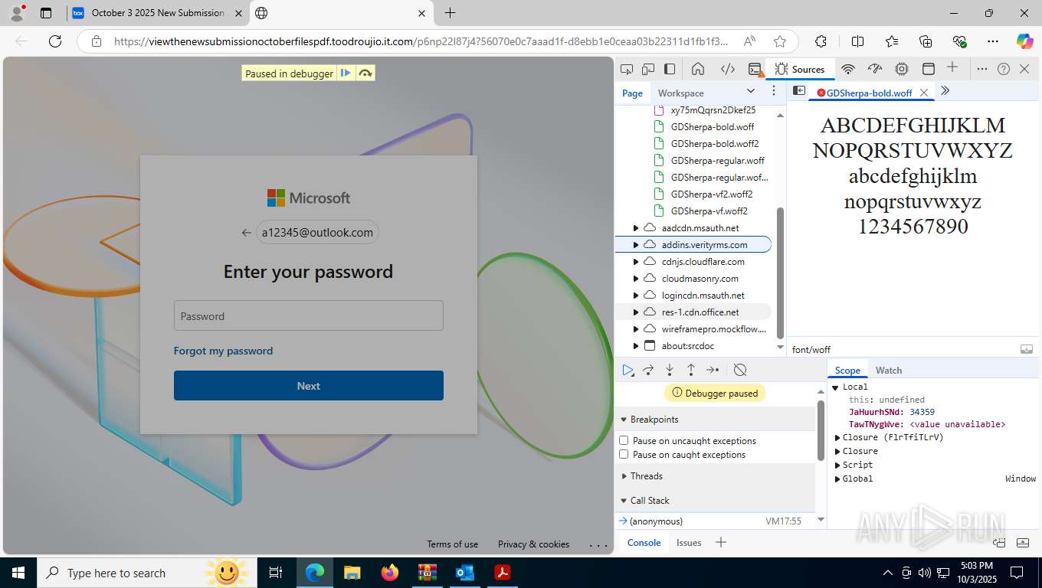The height and width of the screenshot is (588, 1042).
Task: Open the Console panel icon with warning
Action: (756, 69)
